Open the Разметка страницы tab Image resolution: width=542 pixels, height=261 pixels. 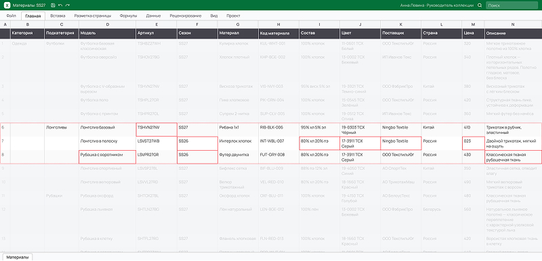click(93, 16)
